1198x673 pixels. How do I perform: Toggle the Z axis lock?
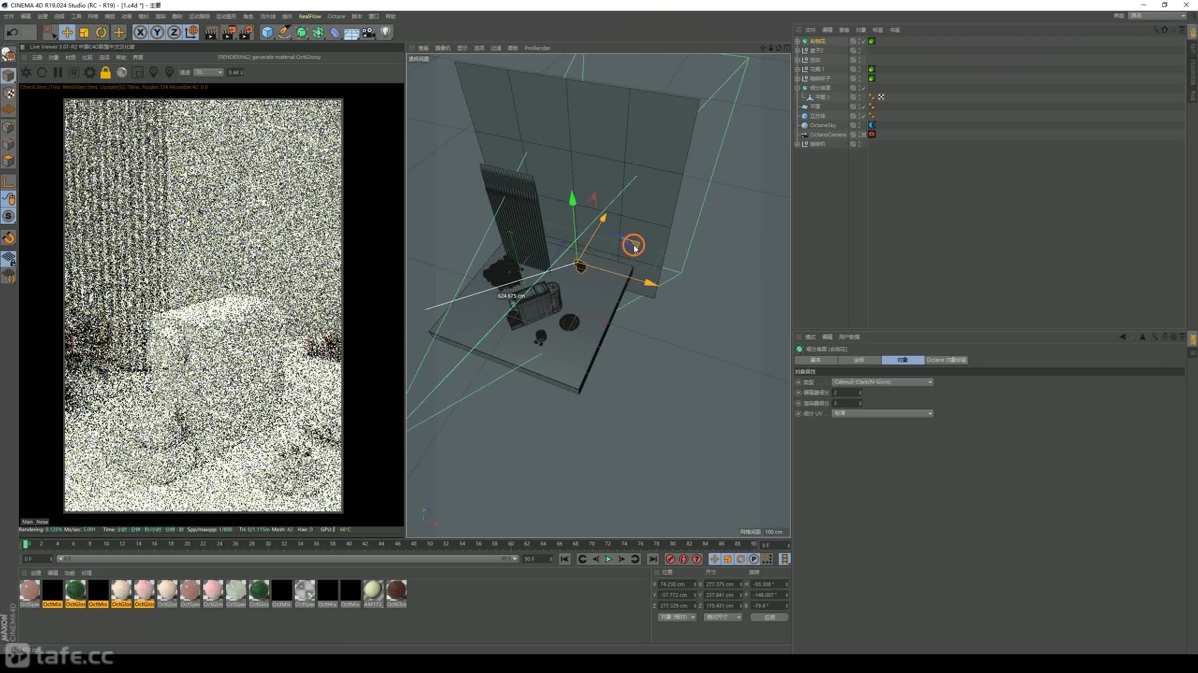coord(174,32)
